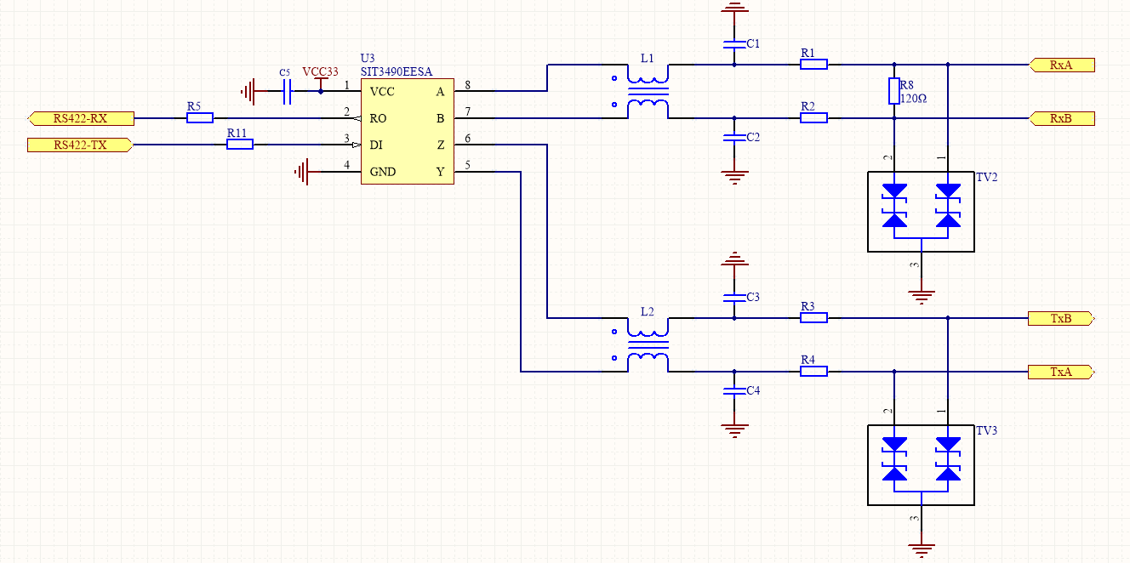Select the RS422-TX port label
1130x563 pixels.
click(80, 145)
